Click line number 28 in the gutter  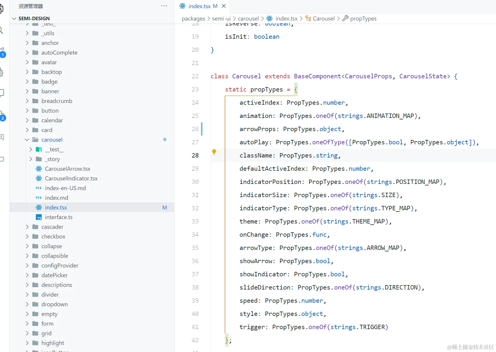(195, 155)
